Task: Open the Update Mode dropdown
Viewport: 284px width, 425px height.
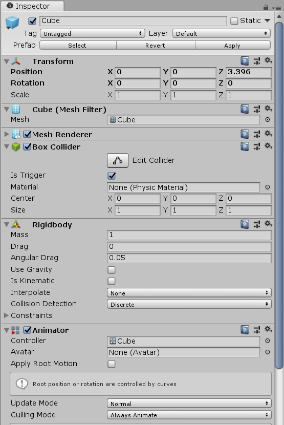Action: 189,403
